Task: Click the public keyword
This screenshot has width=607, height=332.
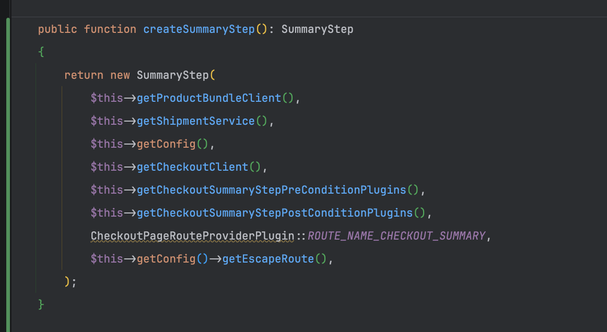Action: pyautogui.click(x=57, y=29)
